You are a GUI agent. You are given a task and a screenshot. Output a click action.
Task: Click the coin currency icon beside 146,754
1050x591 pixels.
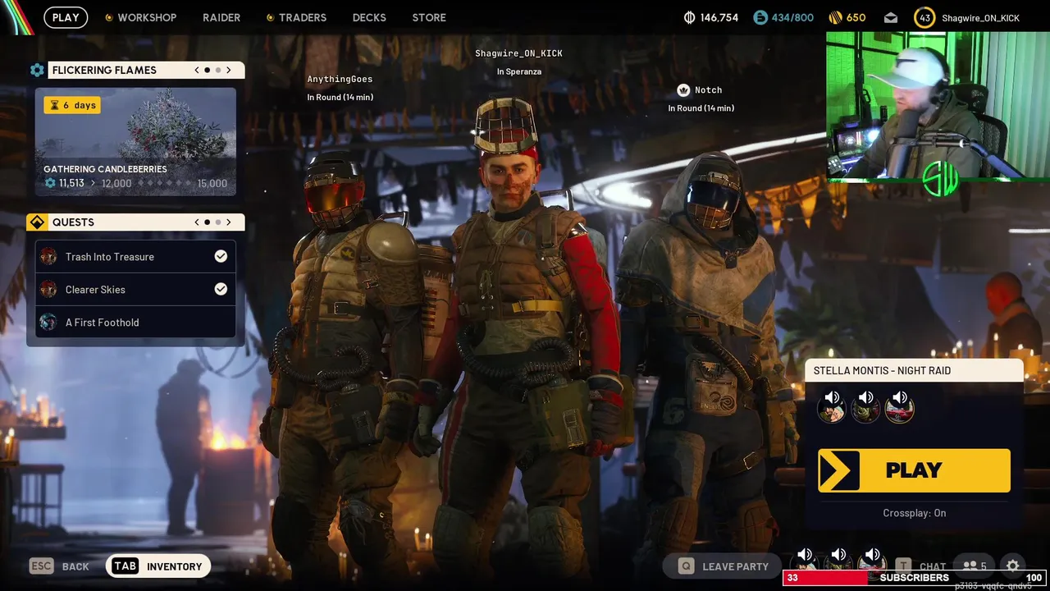pyautogui.click(x=689, y=17)
